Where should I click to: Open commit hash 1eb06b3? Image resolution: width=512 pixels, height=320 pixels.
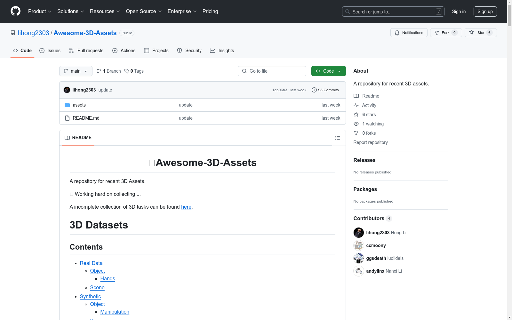coord(280,90)
